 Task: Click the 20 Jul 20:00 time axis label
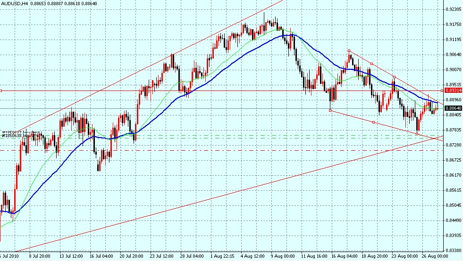tap(131, 256)
